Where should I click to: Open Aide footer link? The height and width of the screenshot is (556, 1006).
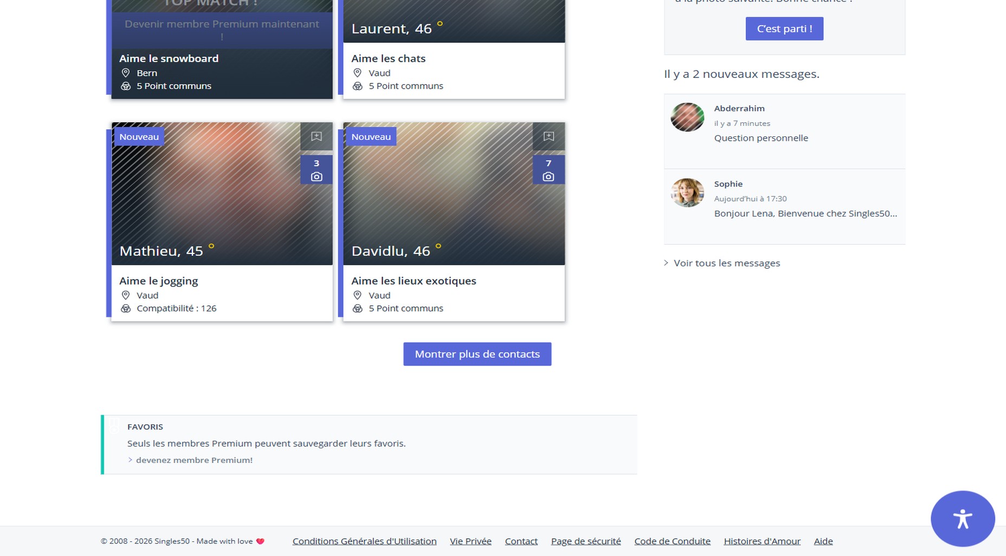pyautogui.click(x=823, y=541)
